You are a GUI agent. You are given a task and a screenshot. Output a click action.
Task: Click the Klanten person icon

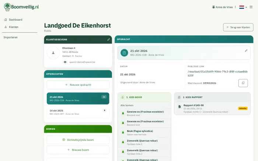(6, 27)
